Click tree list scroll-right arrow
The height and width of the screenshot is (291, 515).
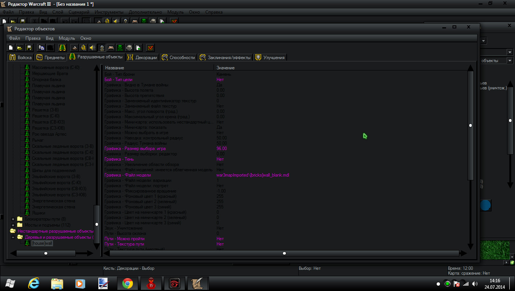click(x=90, y=253)
